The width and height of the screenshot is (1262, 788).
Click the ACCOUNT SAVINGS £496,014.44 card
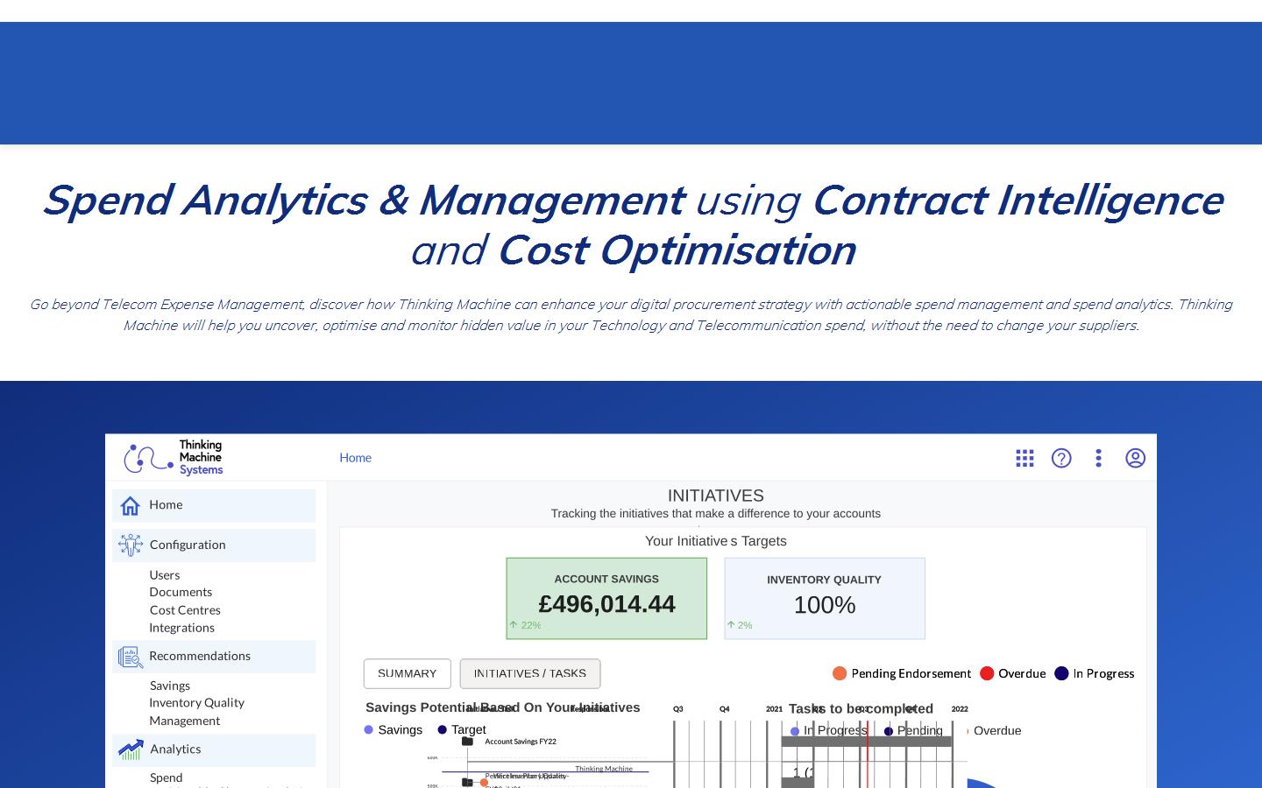pyautogui.click(x=606, y=598)
